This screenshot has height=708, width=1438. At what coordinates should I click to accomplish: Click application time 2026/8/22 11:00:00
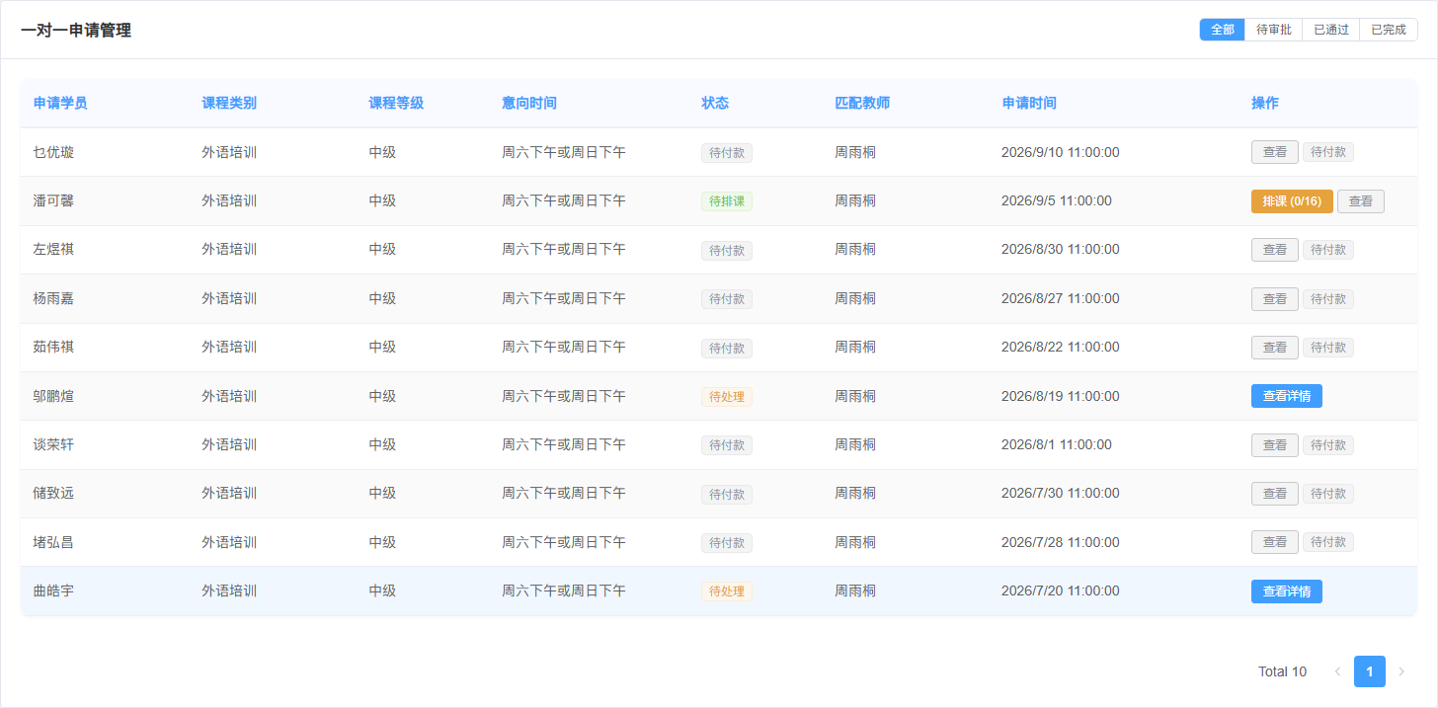click(1061, 347)
